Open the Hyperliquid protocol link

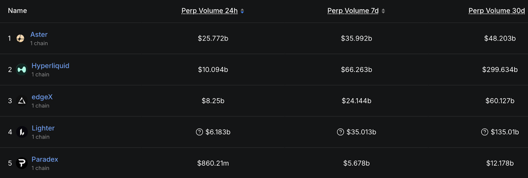coord(50,66)
